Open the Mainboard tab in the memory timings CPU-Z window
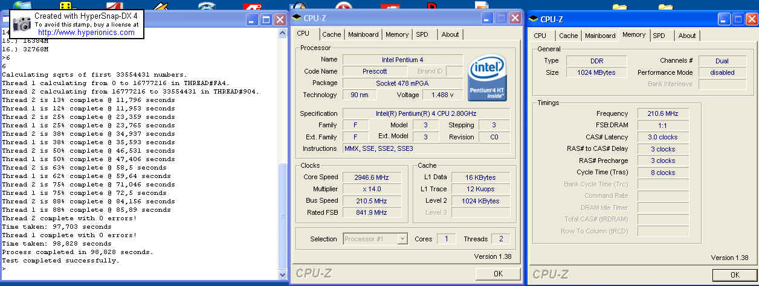This screenshot has width=759, height=286. coord(600,36)
